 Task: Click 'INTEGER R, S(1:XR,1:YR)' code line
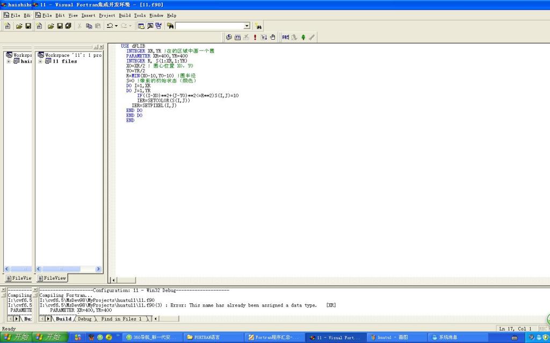[x=157, y=61]
